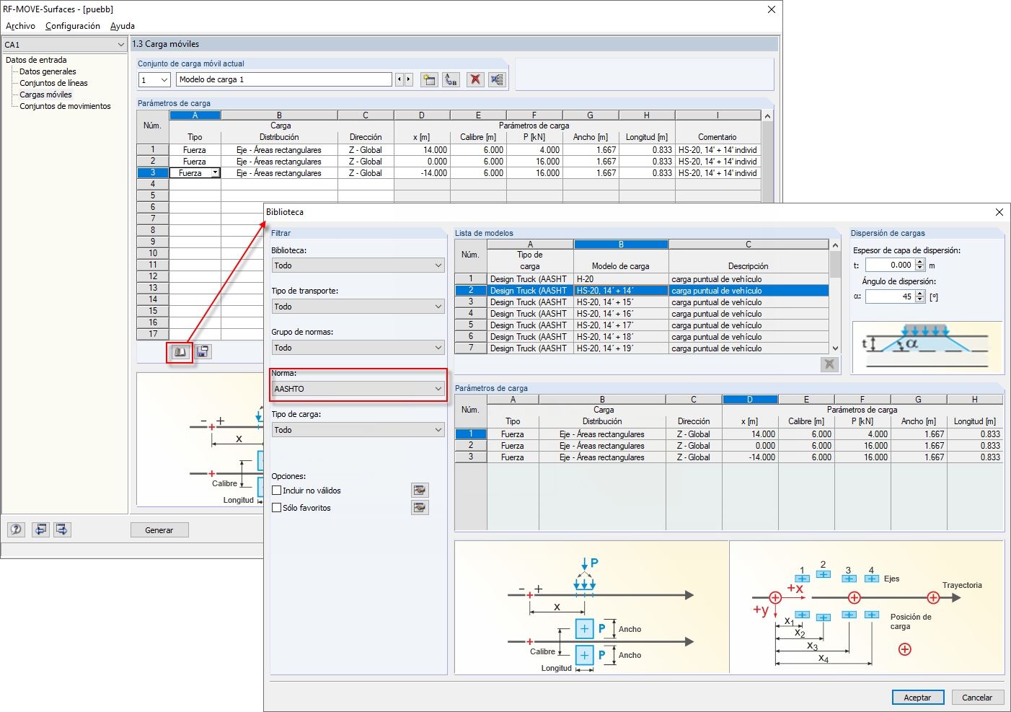Click column D header in Biblioteca parameters table
Viewport: 1011px width, 712px height.
(750, 399)
